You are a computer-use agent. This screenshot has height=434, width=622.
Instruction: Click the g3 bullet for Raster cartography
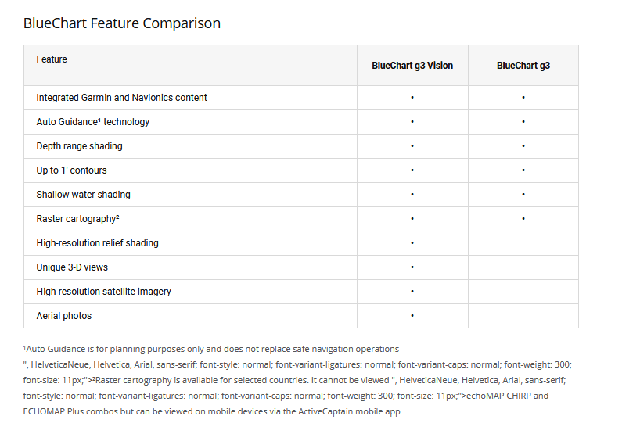523,219
